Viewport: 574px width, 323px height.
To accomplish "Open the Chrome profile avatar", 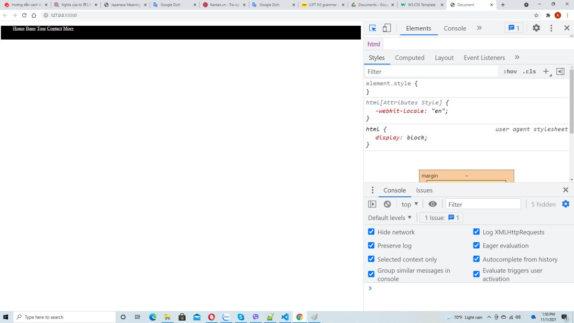I will (558, 15).
